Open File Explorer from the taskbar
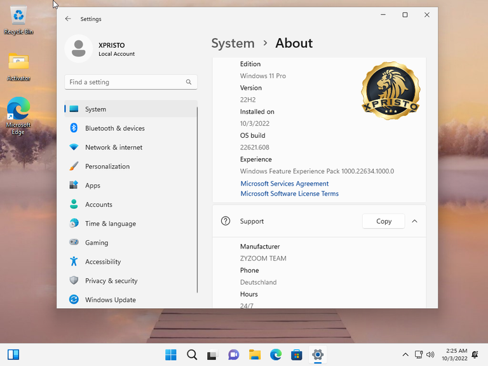Image resolution: width=488 pixels, height=366 pixels. point(255,355)
